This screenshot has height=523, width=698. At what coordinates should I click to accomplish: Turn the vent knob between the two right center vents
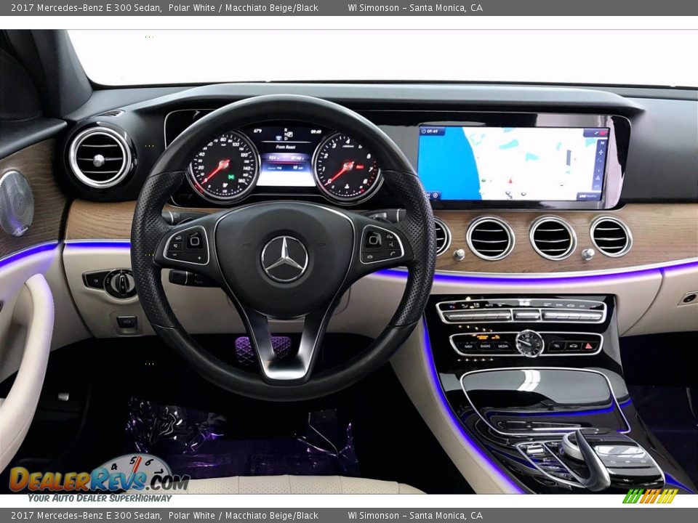pyautogui.click(x=587, y=254)
